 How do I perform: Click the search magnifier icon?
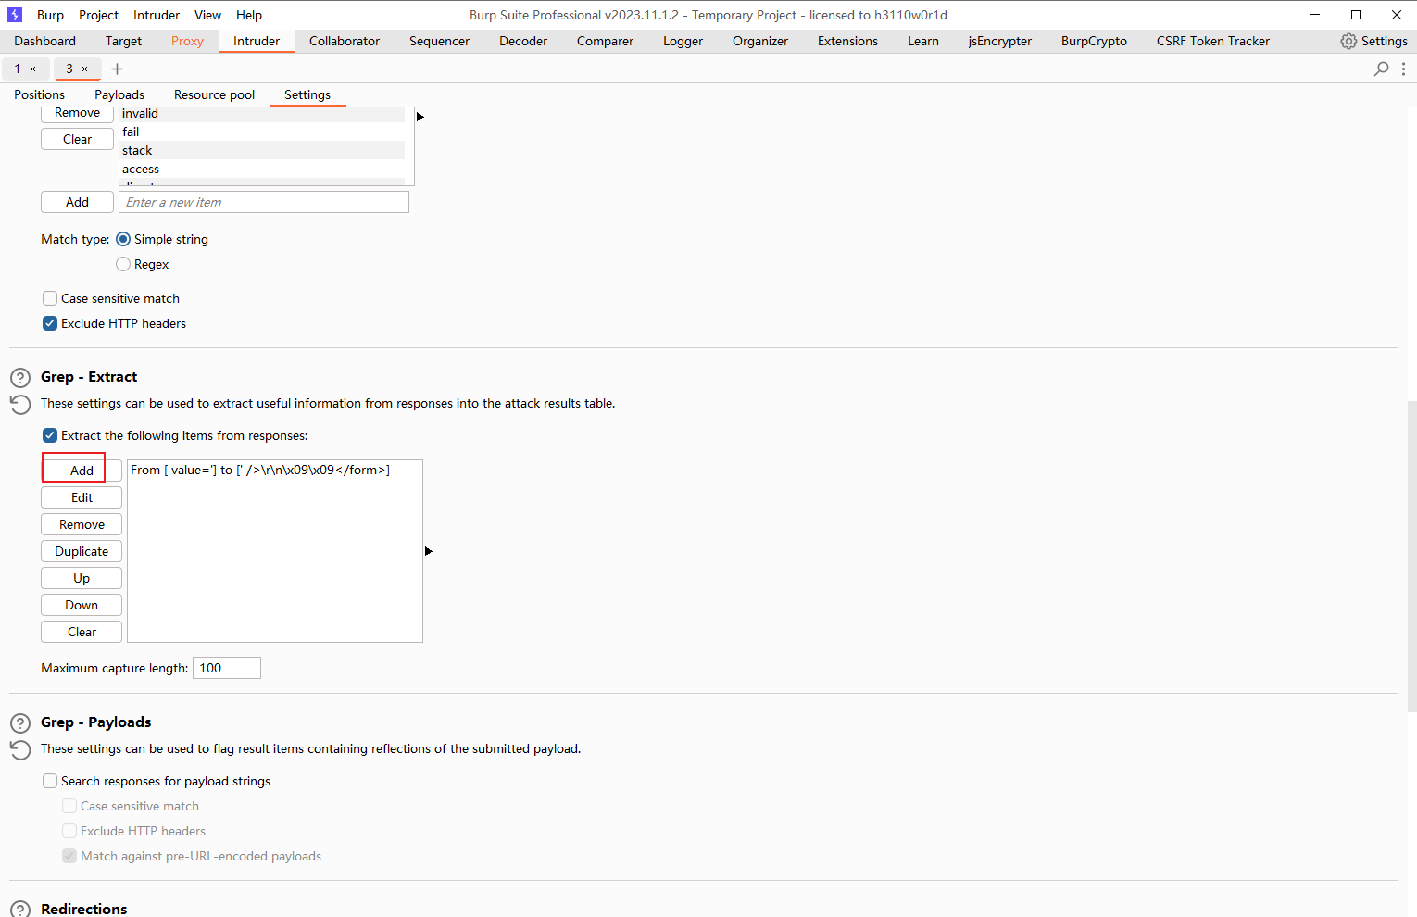tap(1381, 69)
